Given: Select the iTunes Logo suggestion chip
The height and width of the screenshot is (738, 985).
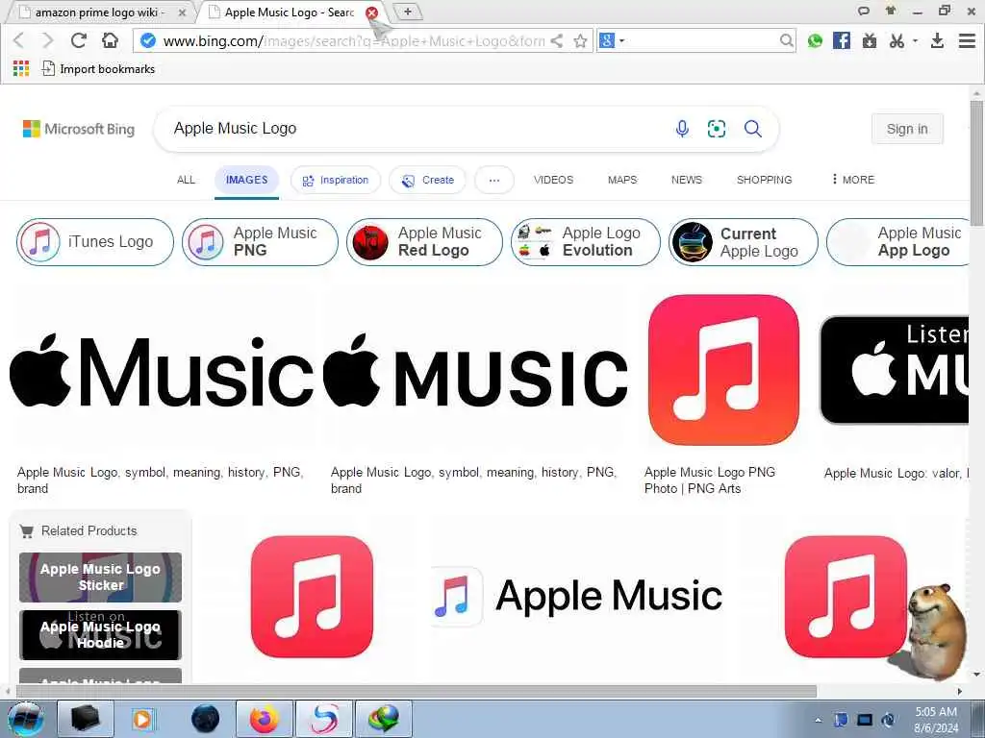Looking at the screenshot, I should 95,241.
